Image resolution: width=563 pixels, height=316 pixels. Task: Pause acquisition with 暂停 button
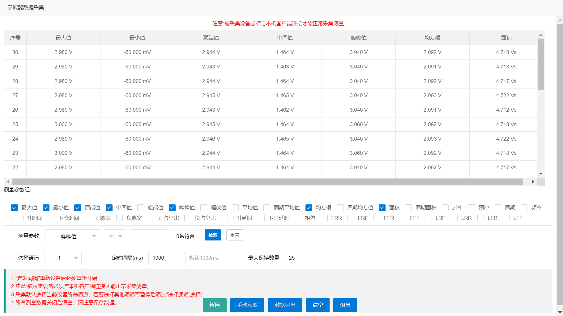coord(215,305)
